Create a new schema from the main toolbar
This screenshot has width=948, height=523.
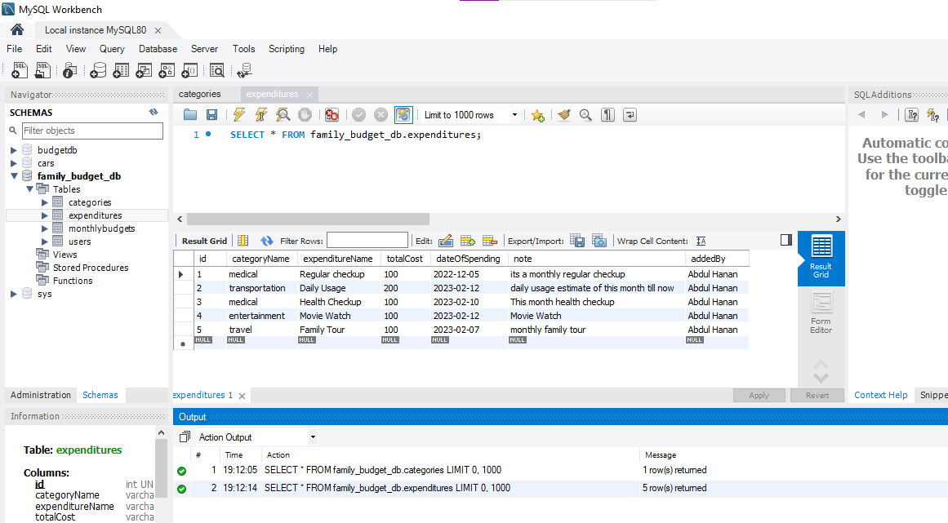98,71
